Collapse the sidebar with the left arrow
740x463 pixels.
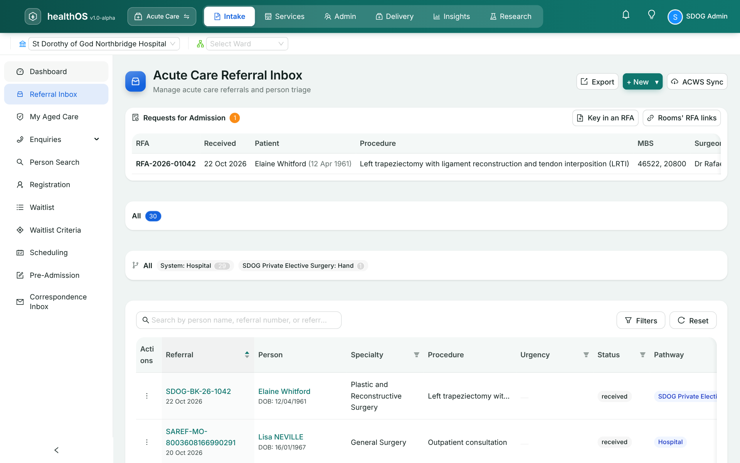click(x=57, y=450)
